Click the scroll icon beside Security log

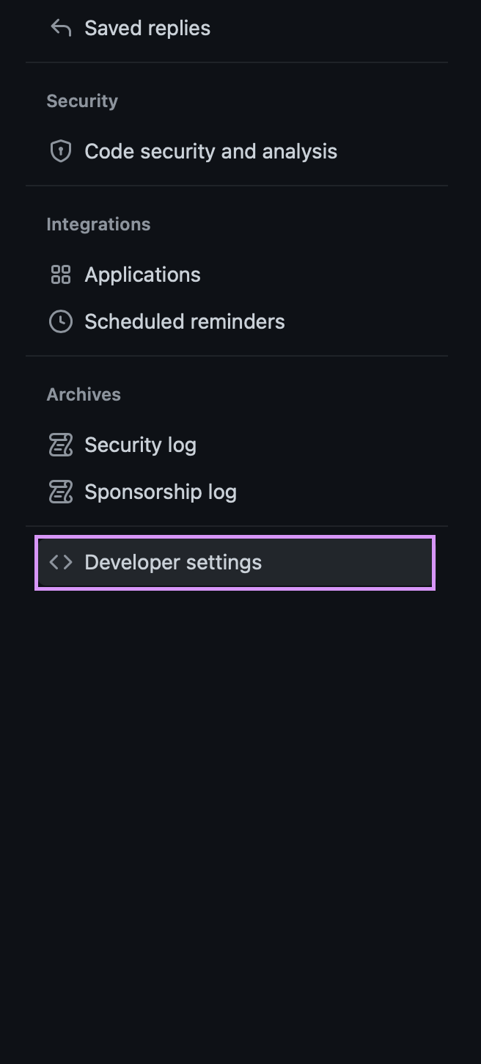(x=61, y=445)
